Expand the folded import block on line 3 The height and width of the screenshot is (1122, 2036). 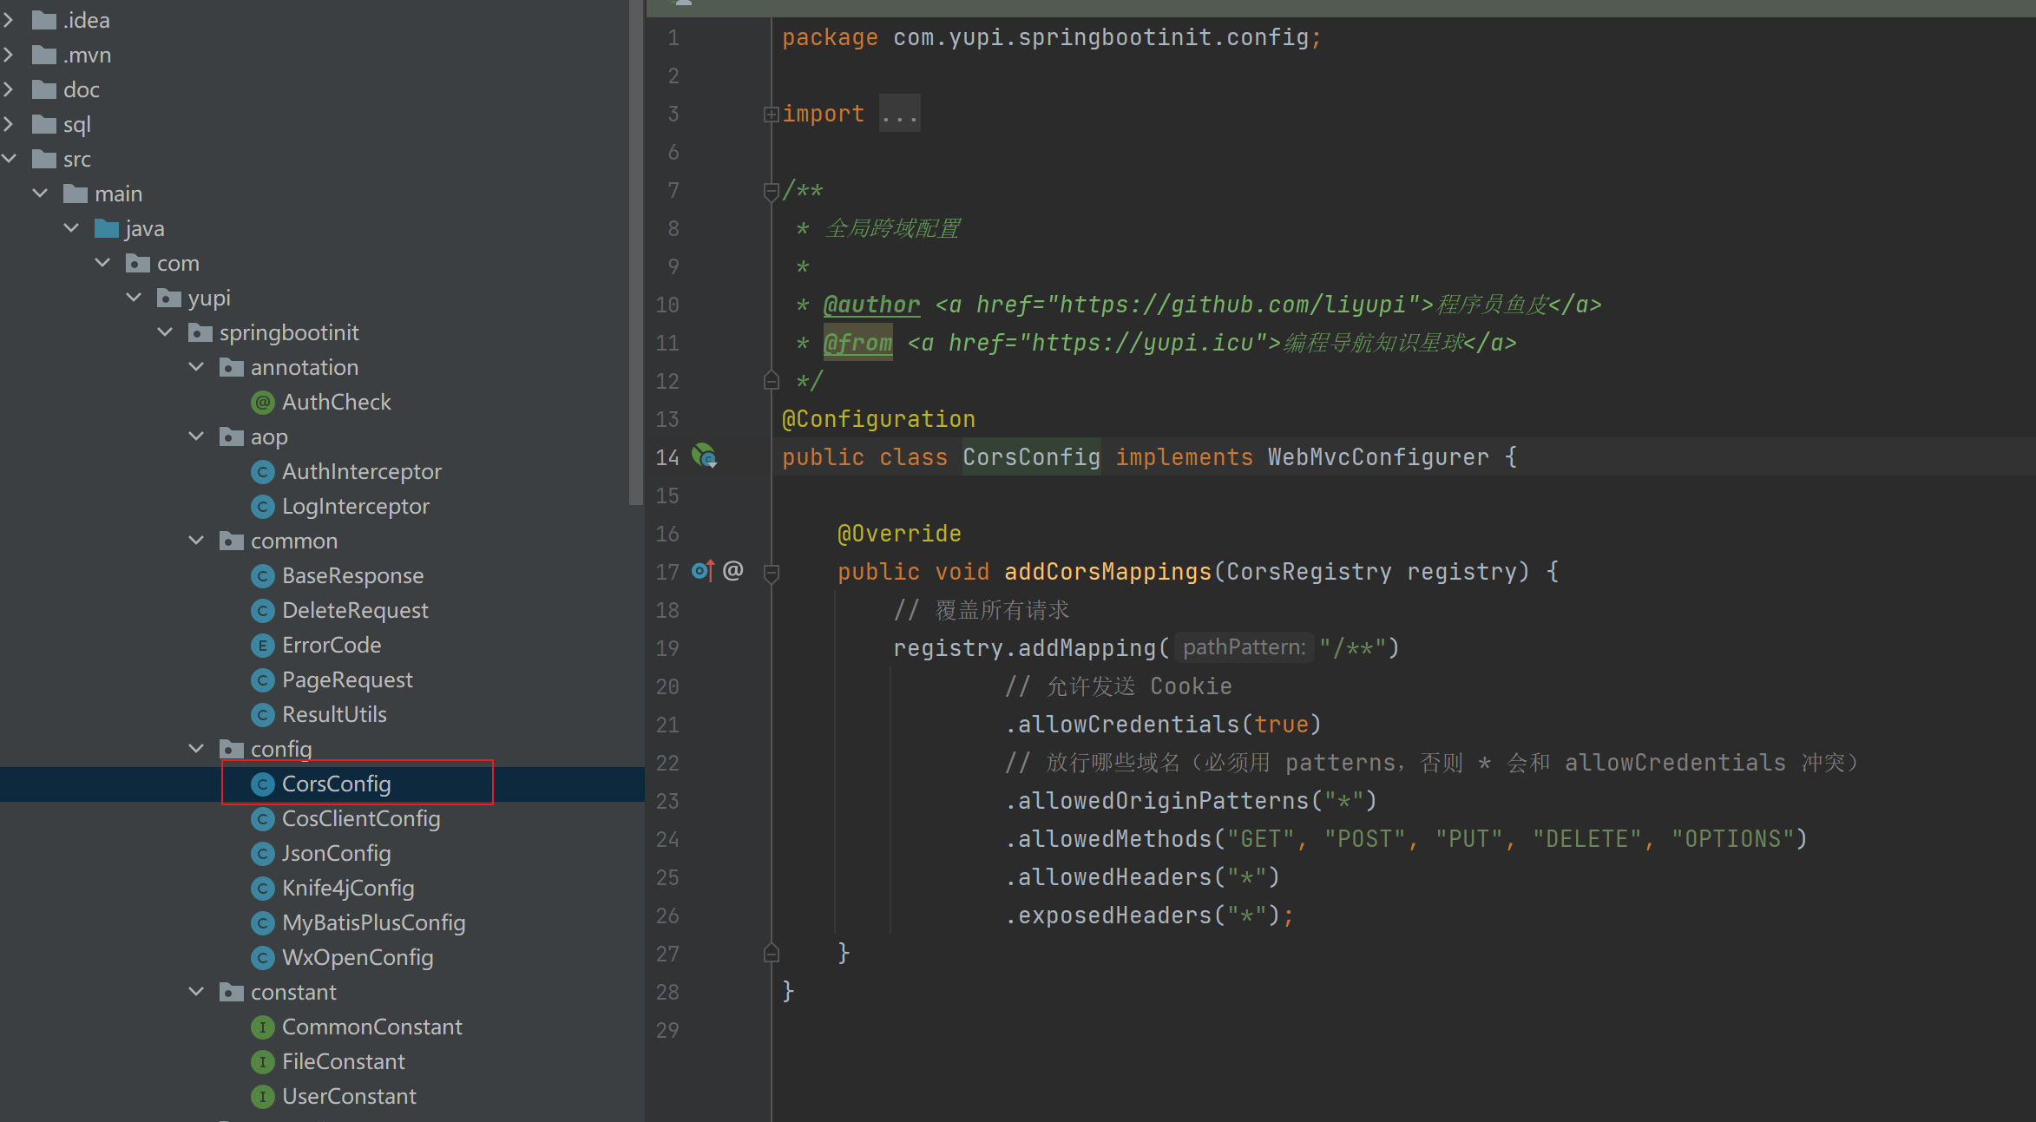coord(771,115)
